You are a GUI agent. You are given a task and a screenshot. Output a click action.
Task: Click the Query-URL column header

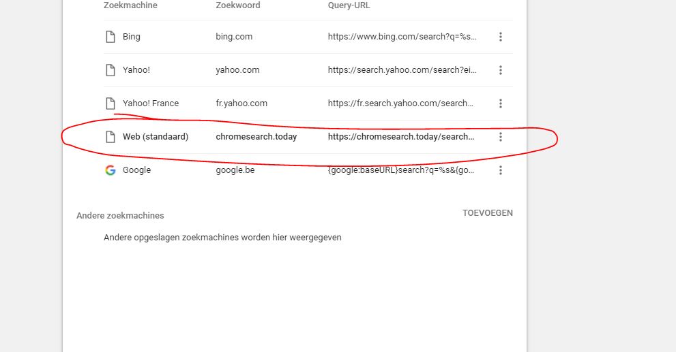[x=349, y=5]
